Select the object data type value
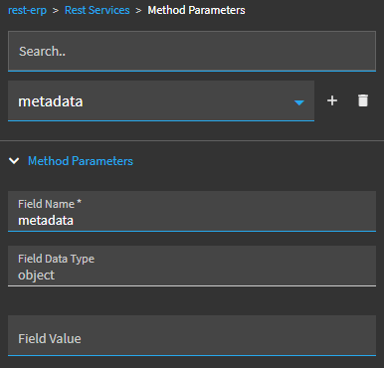Screen dimensions: 384x368 [37, 276]
